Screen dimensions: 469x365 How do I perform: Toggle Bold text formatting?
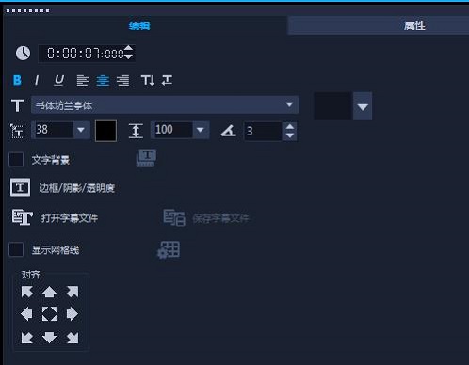tap(17, 80)
